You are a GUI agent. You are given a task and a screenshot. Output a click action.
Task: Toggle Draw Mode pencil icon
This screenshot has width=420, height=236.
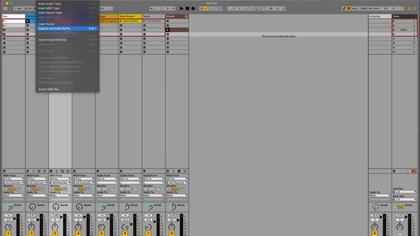point(344,9)
